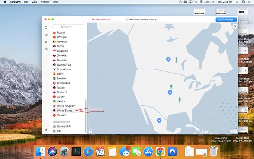Launch Siri from the Dock

(52, 152)
